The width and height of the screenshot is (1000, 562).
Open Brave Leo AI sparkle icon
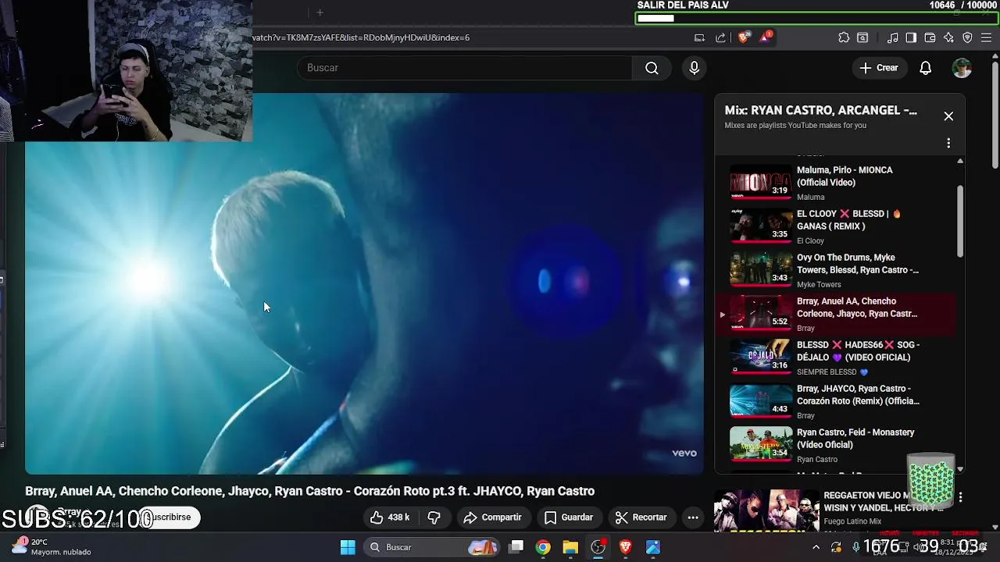[948, 37]
